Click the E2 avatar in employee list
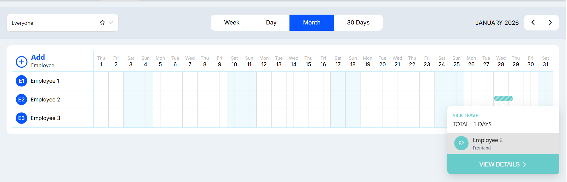567x182 pixels. (x=21, y=100)
